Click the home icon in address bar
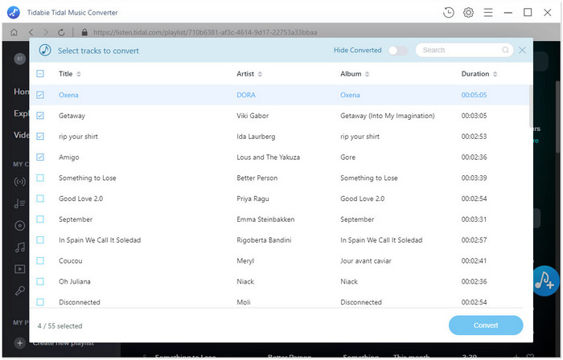The width and height of the screenshot is (563, 360). pos(14,32)
